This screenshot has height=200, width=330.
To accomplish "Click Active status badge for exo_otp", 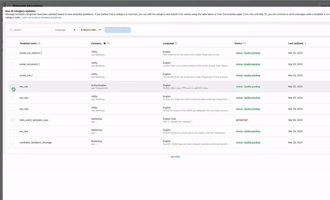I will pyautogui.click(x=248, y=87).
